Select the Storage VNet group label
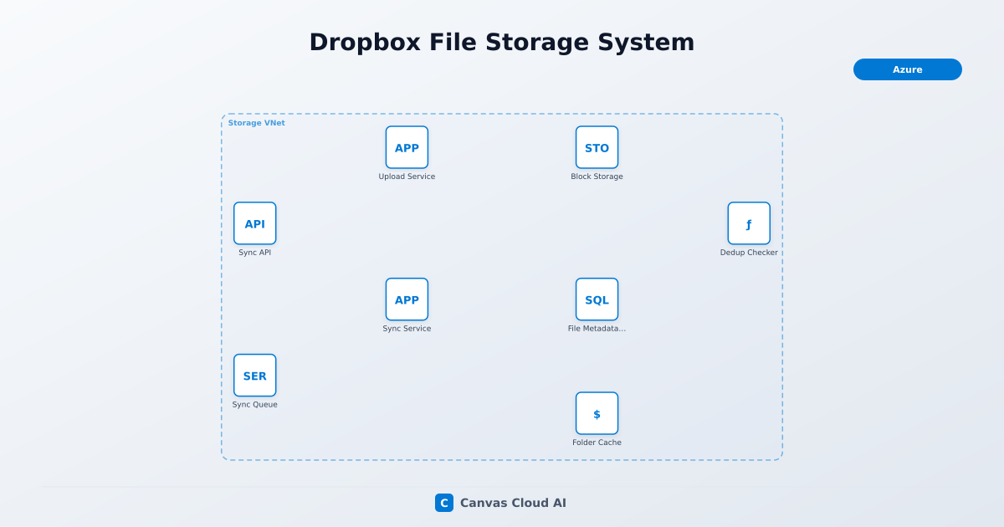Viewport: 1004px width, 527px height. click(x=257, y=123)
